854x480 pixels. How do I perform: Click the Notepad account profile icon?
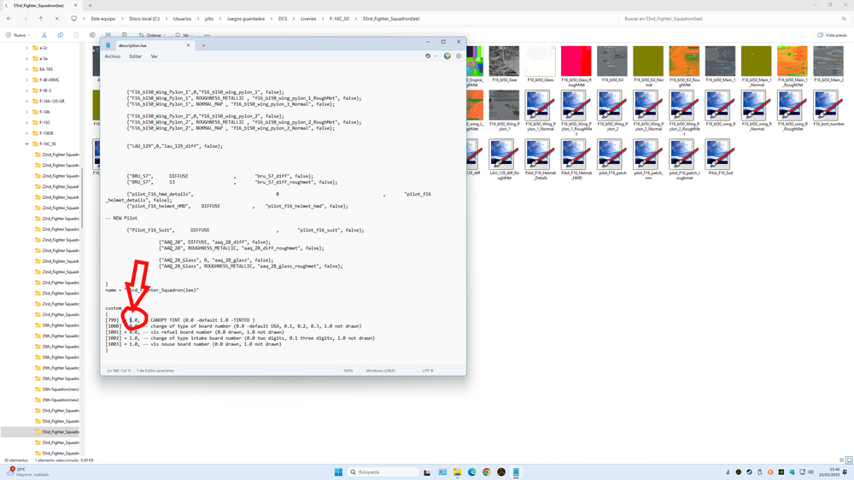coord(447,56)
